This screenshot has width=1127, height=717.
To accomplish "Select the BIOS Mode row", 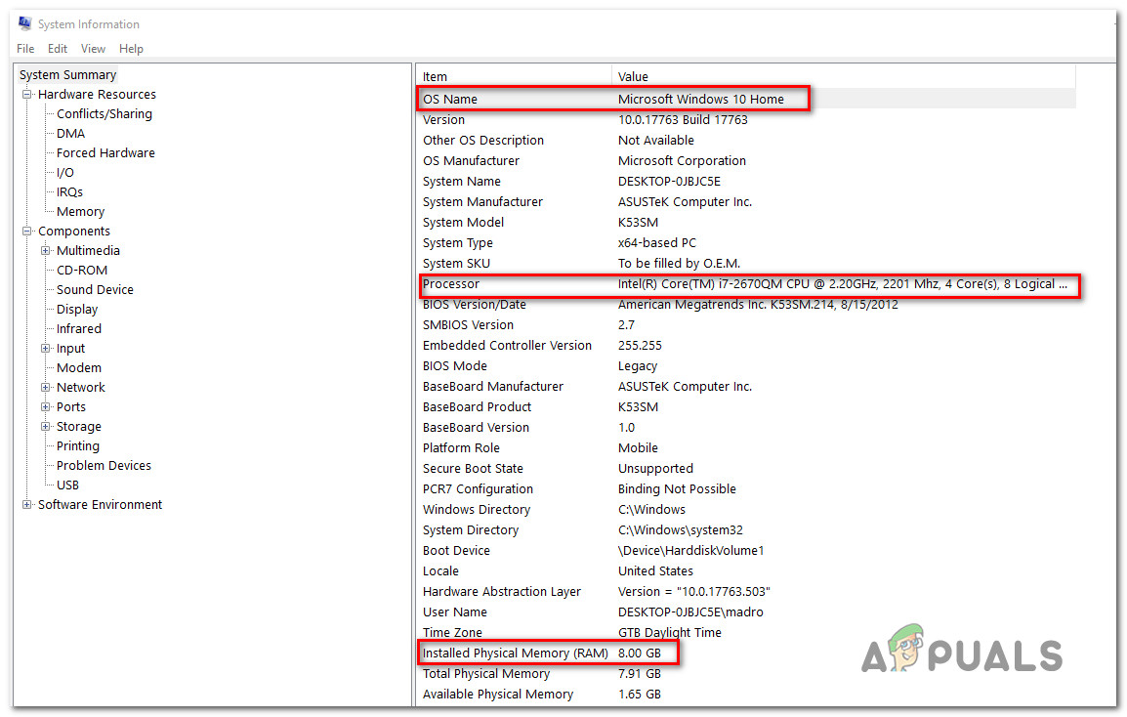I will point(746,366).
